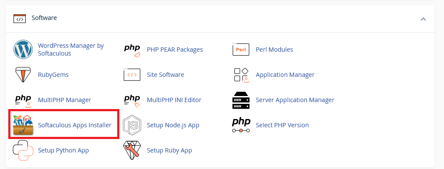444x169 pixels.
Task: Click the Software section heading
Action: [44, 18]
